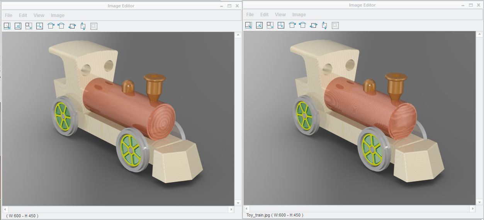Flip image horizontally in Toy_train.jpg window
This screenshot has width=484, height=220.
(x=314, y=25)
